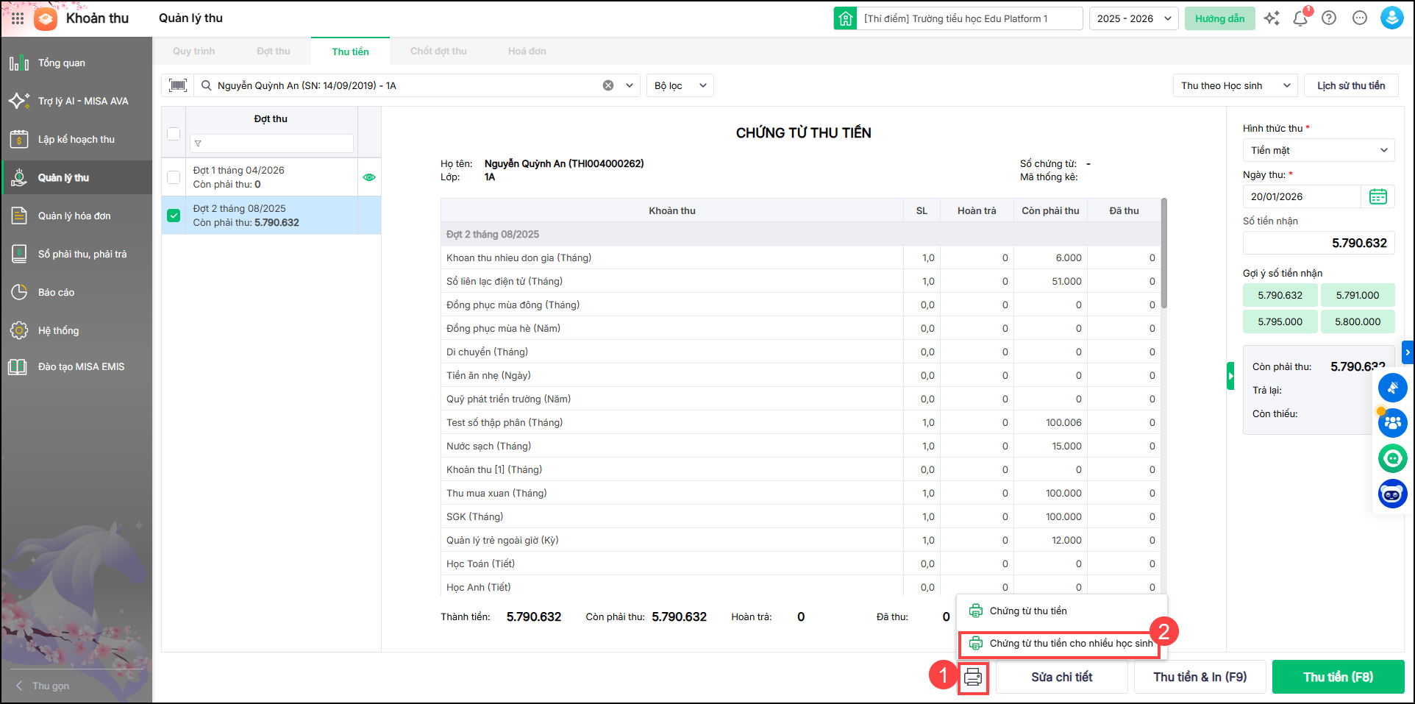
Task: Open Lịch sử thu tiền
Action: click(x=1350, y=85)
